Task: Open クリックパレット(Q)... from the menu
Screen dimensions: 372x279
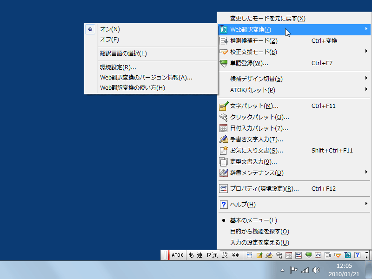Action: (x=294, y=117)
